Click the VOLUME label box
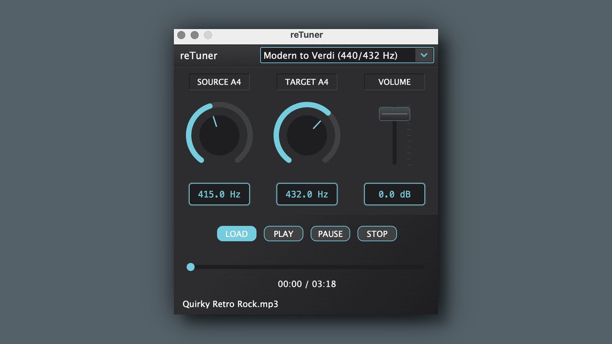 394,82
